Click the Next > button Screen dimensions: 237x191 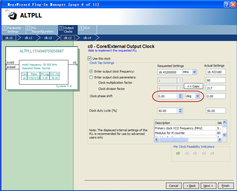pyautogui.click(x=209, y=186)
